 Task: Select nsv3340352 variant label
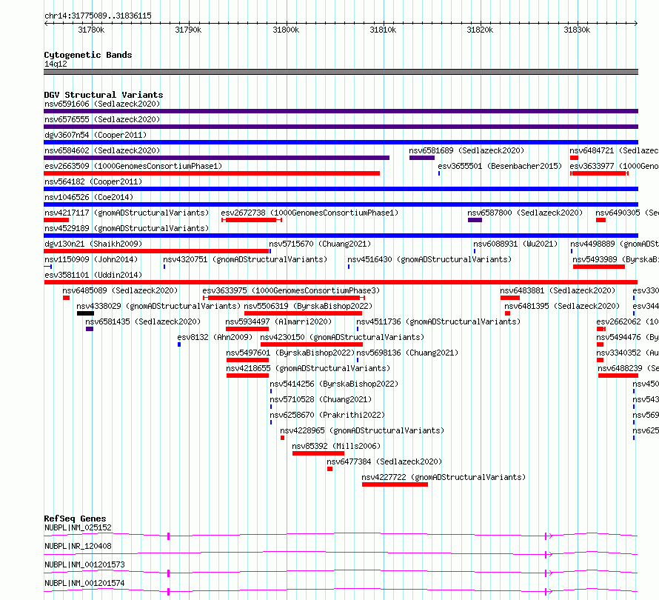click(627, 353)
